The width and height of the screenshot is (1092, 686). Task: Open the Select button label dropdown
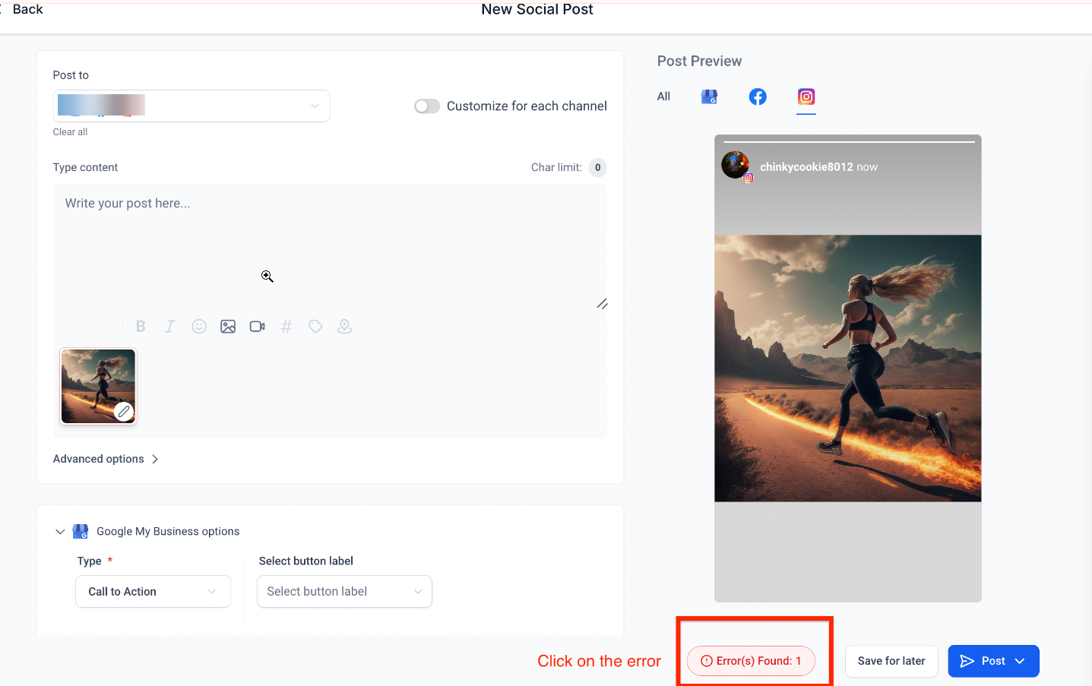coord(344,592)
